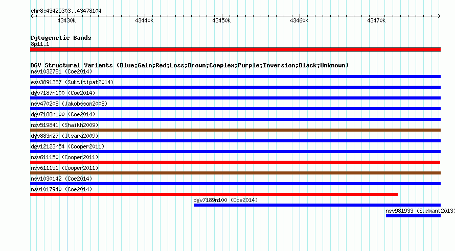Click the 43470k ruler position
The width and height of the screenshot is (455, 251).
tap(376, 20)
